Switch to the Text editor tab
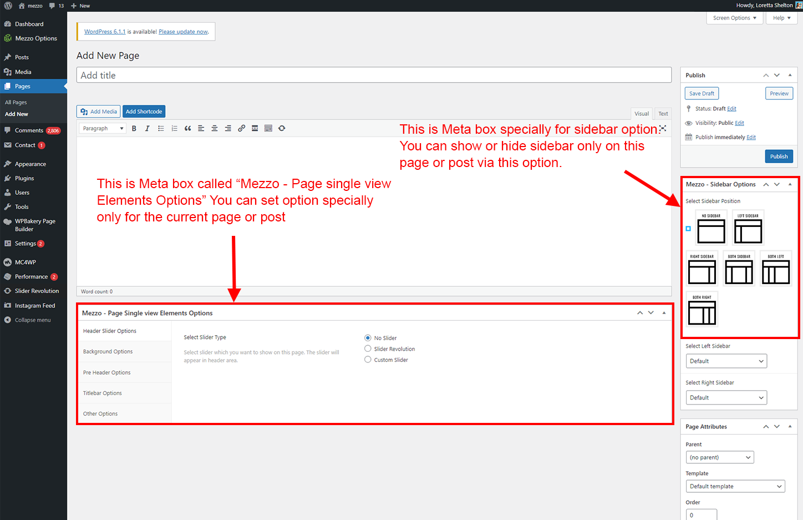803x520 pixels. [x=663, y=114]
